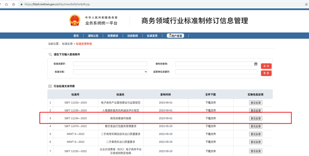Click the browser address bar URL
Image resolution: width=309 pixels, height=156 pixels.
pos(57,4)
